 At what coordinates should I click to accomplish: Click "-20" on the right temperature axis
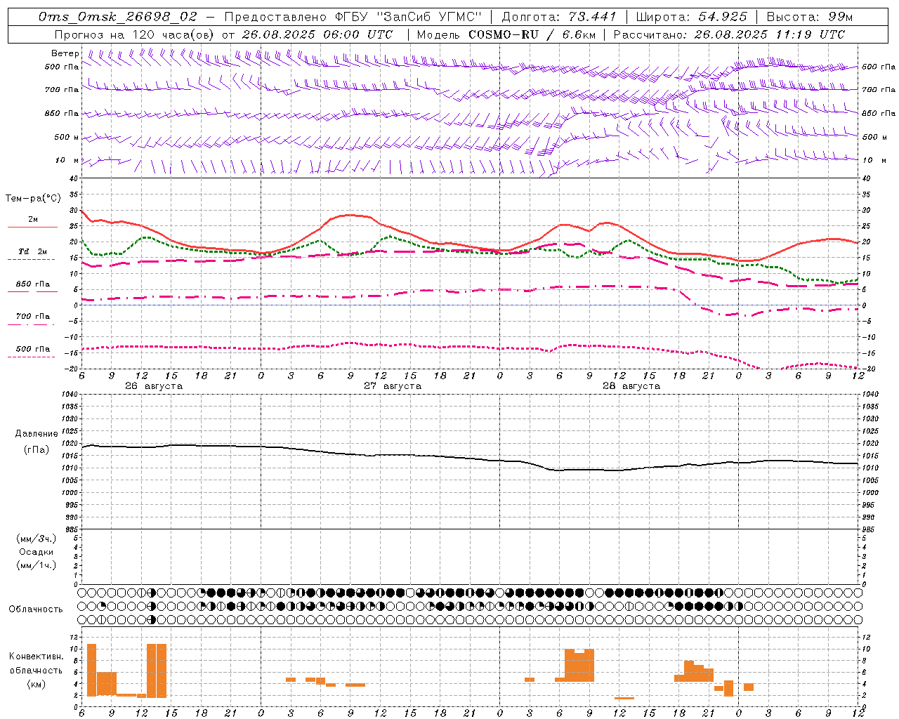pos(867,369)
